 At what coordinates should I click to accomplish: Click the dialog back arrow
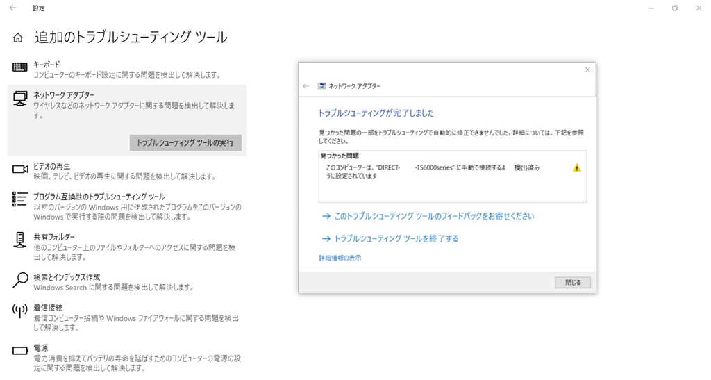point(306,85)
